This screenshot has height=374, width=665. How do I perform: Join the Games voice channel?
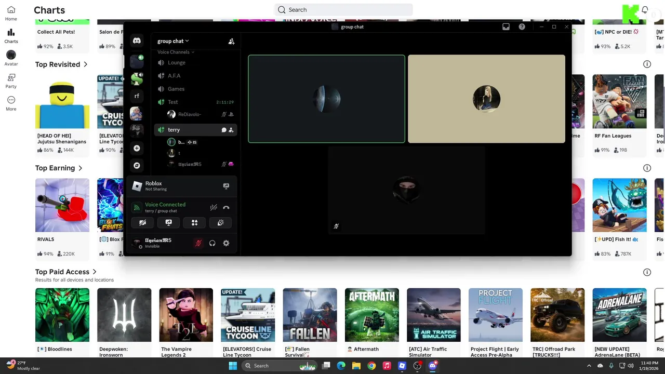[195, 89]
